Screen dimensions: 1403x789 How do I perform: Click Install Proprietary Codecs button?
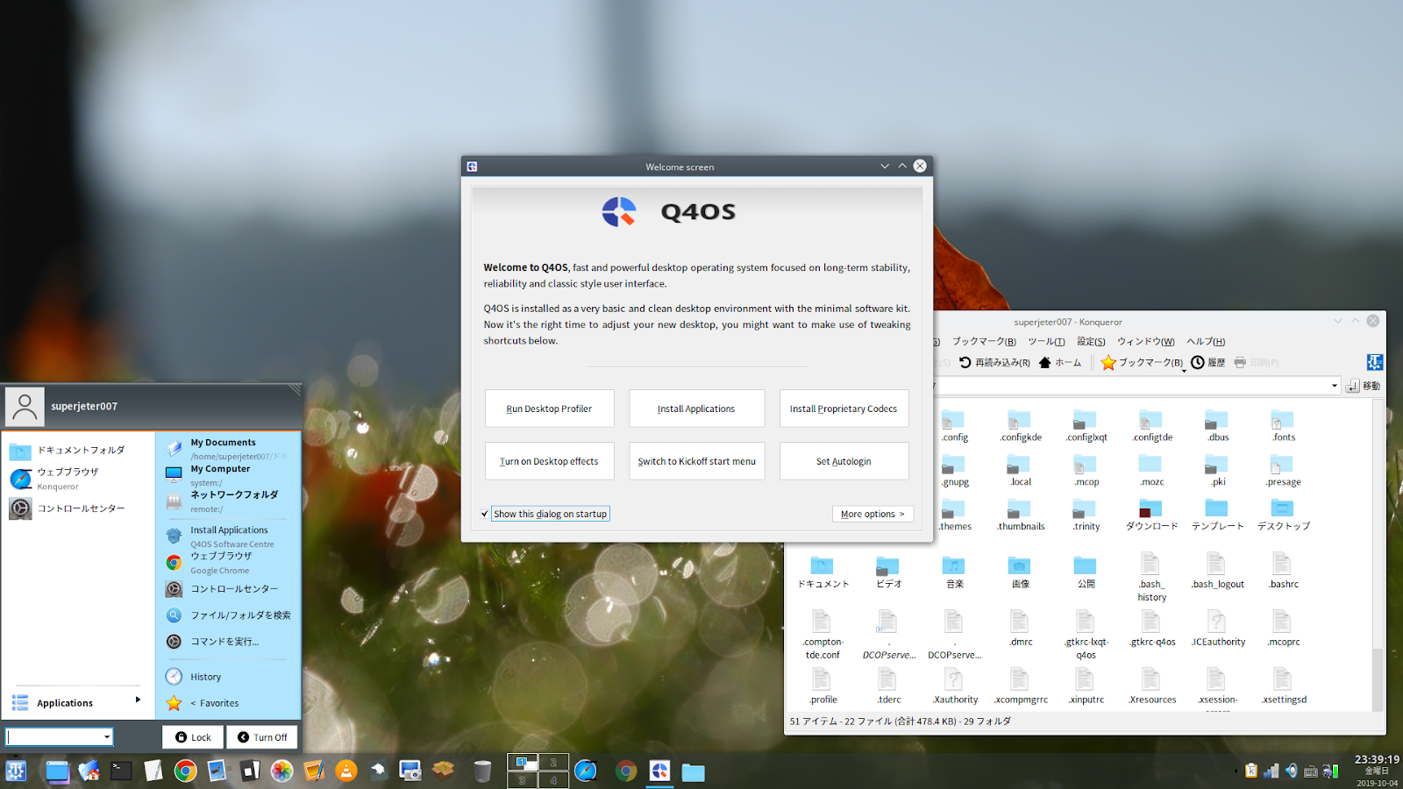(x=844, y=409)
